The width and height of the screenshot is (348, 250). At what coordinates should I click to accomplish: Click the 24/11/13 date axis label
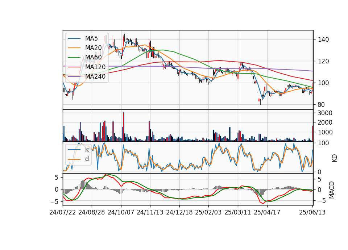(x=150, y=212)
